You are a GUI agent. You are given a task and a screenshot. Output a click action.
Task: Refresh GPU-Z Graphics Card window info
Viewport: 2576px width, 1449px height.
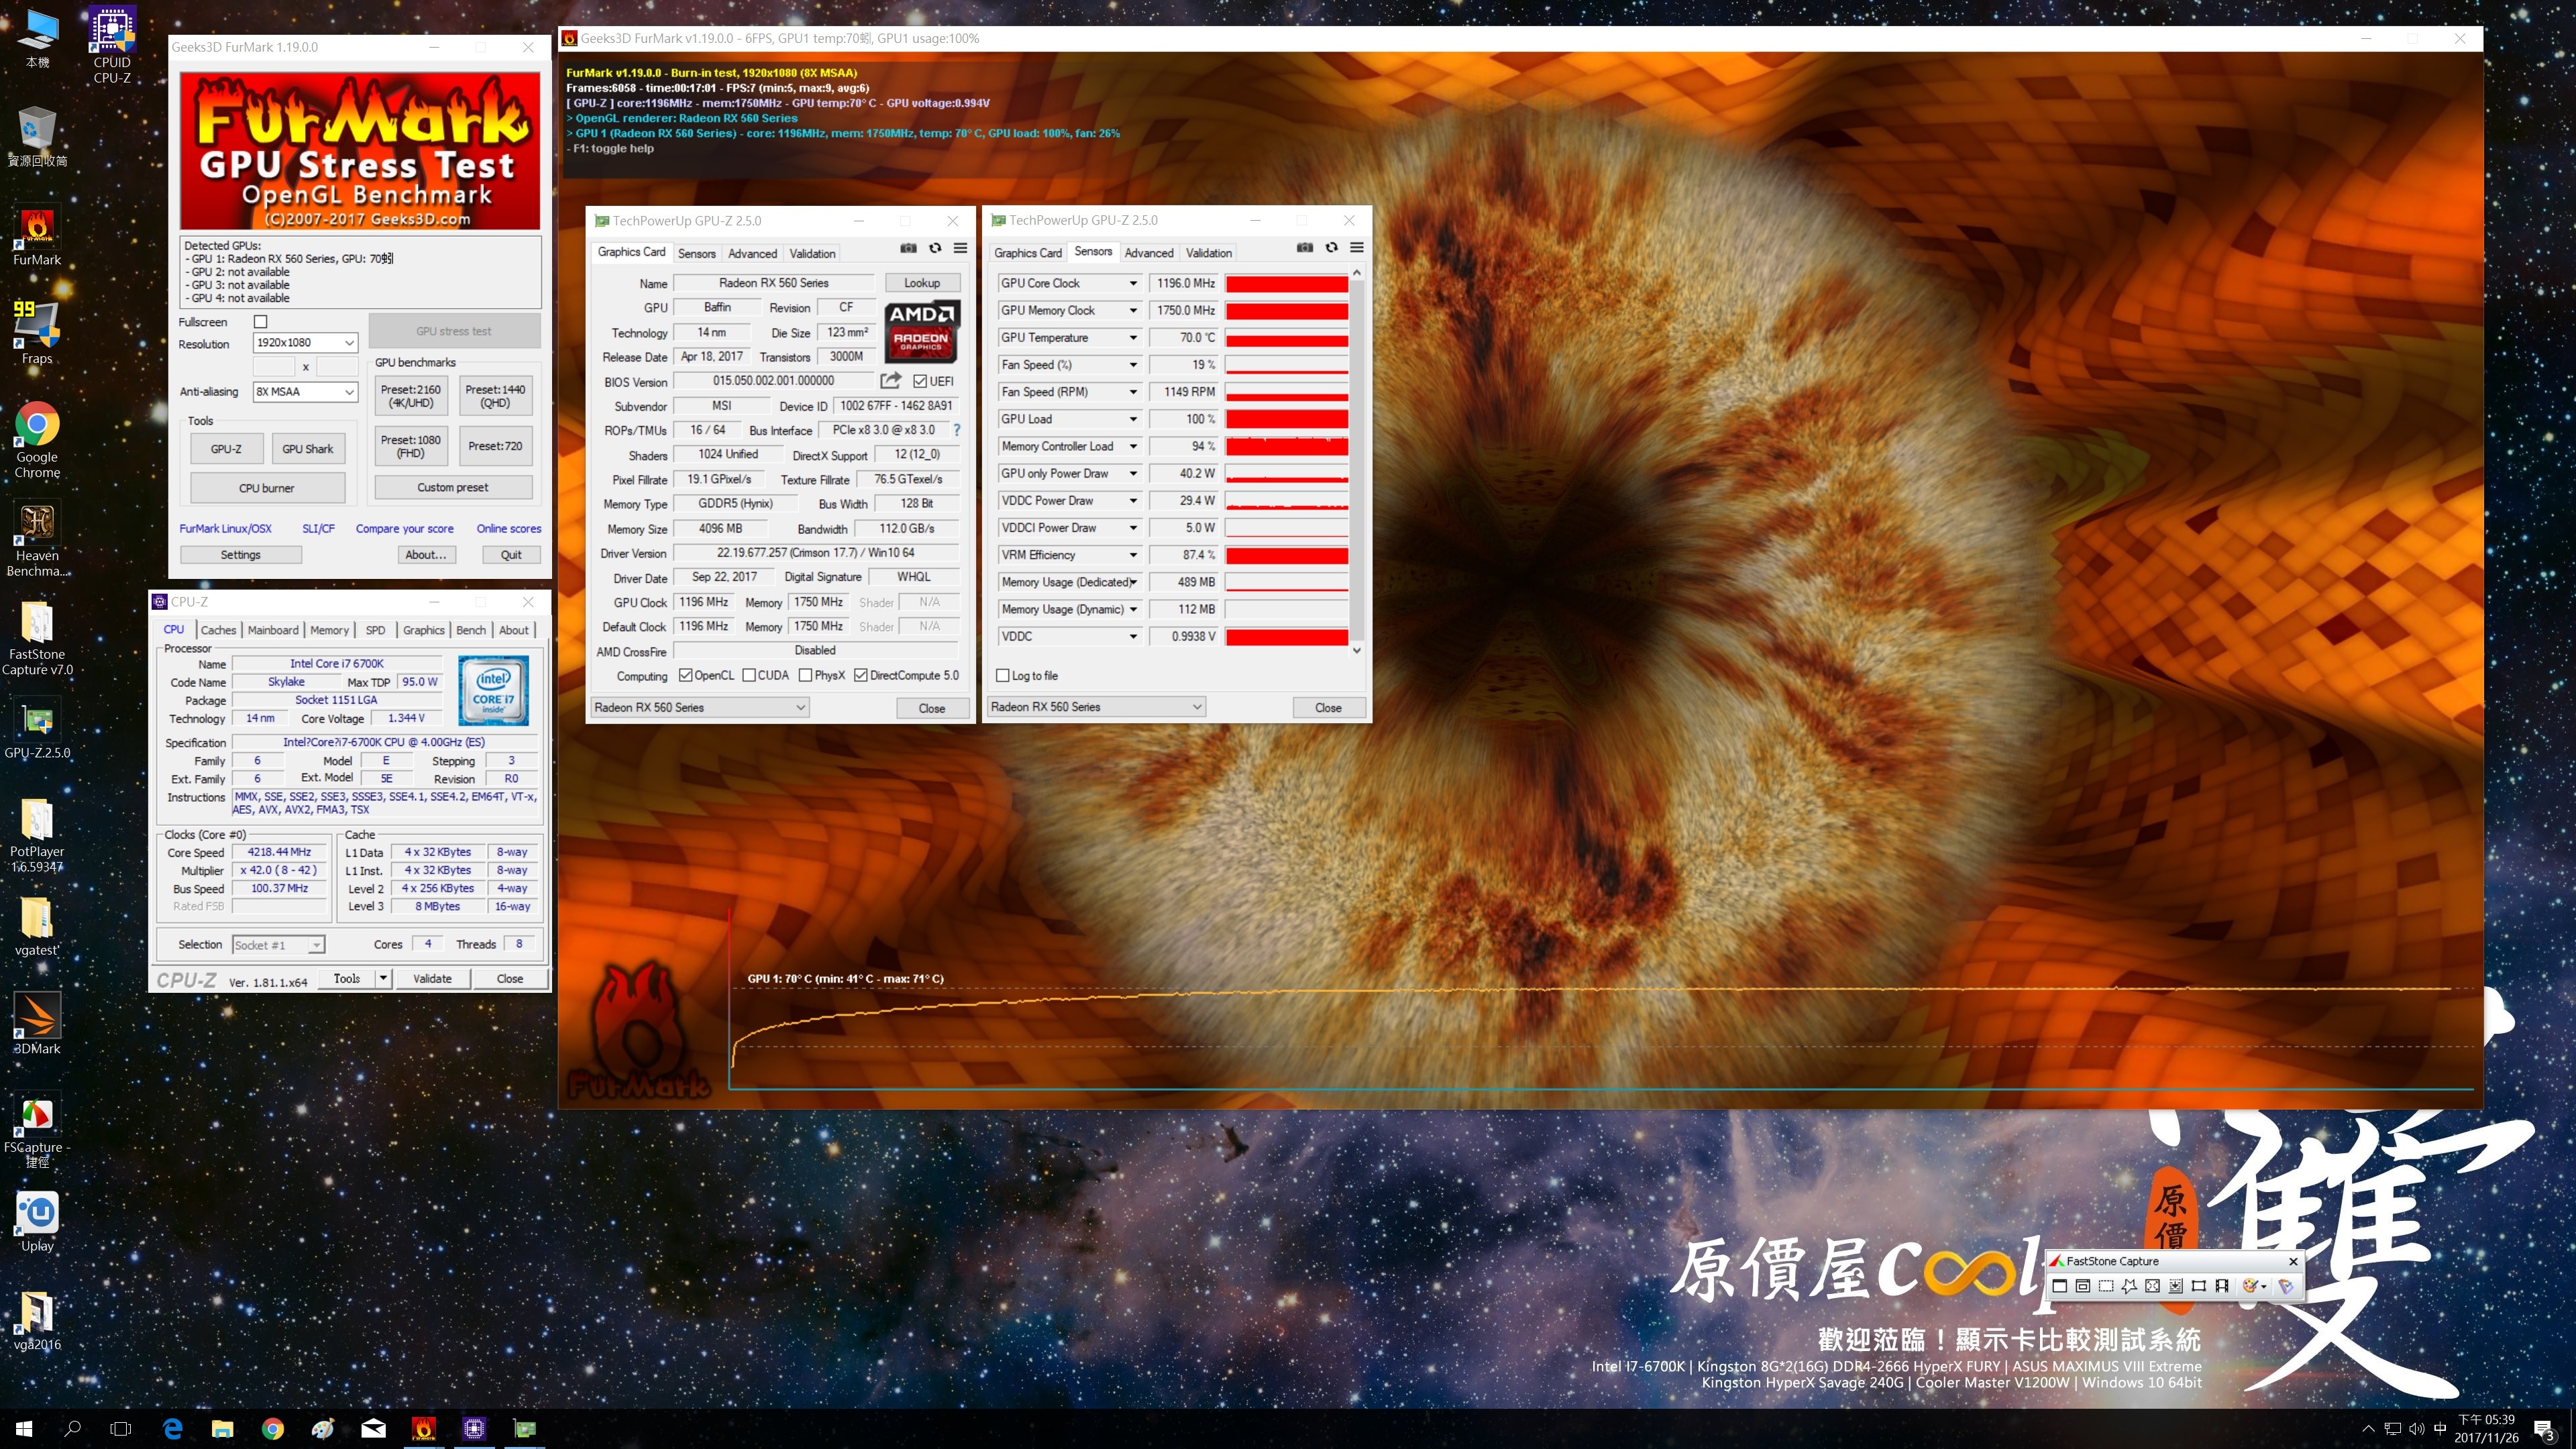pos(935,248)
